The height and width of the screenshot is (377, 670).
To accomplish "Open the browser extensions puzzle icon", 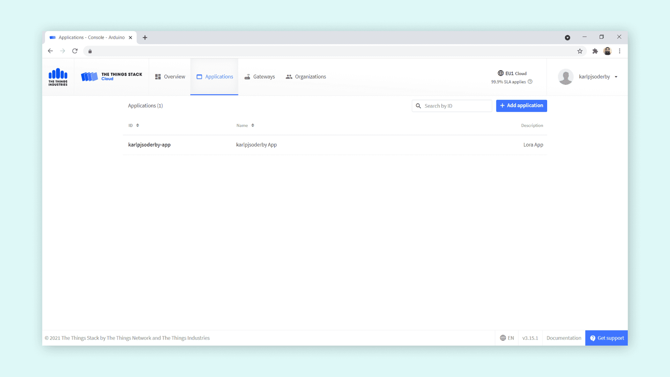I will [x=595, y=51].
